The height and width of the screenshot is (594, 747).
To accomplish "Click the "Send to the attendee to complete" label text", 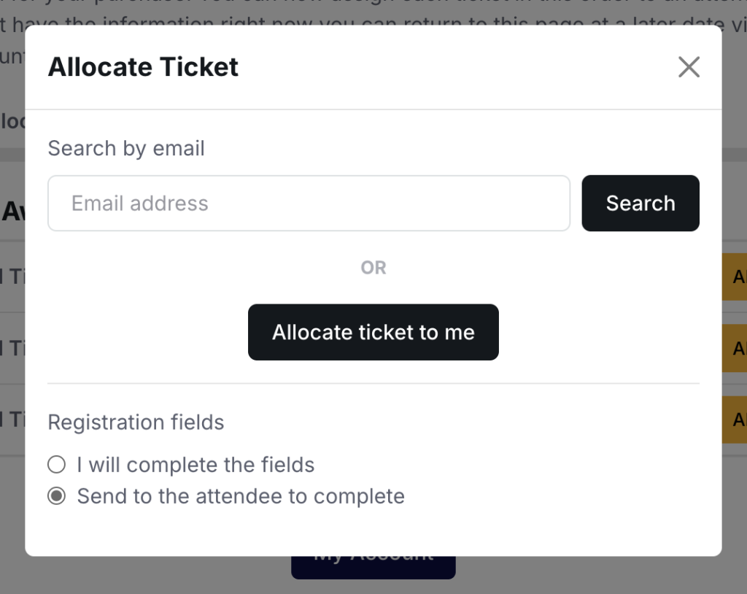I will [241, 497].
